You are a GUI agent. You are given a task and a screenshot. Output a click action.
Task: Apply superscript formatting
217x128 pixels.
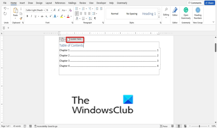tap(51, 16)
